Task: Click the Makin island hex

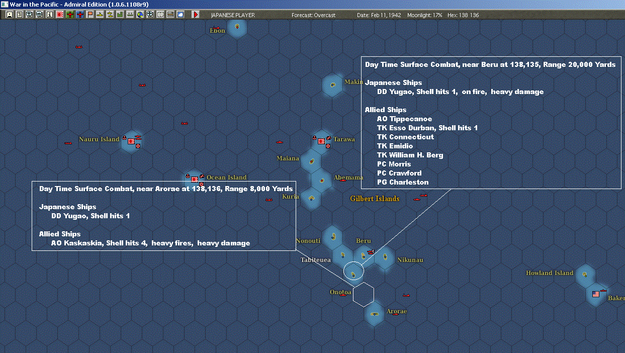Action: (332, 85)
